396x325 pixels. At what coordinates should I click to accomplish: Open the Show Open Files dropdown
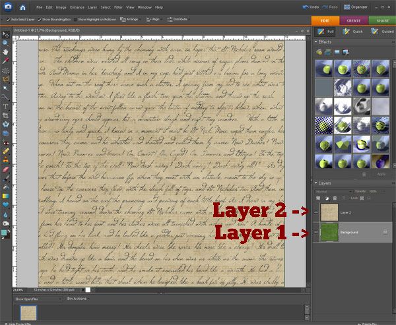[x=38, y=299]
